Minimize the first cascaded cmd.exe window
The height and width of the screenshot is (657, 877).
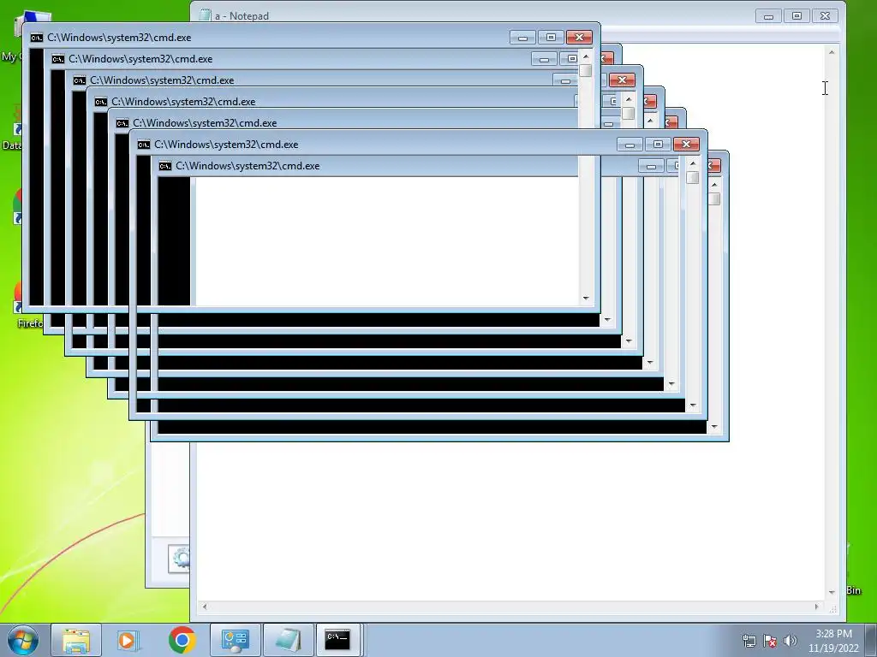(522, 38)
